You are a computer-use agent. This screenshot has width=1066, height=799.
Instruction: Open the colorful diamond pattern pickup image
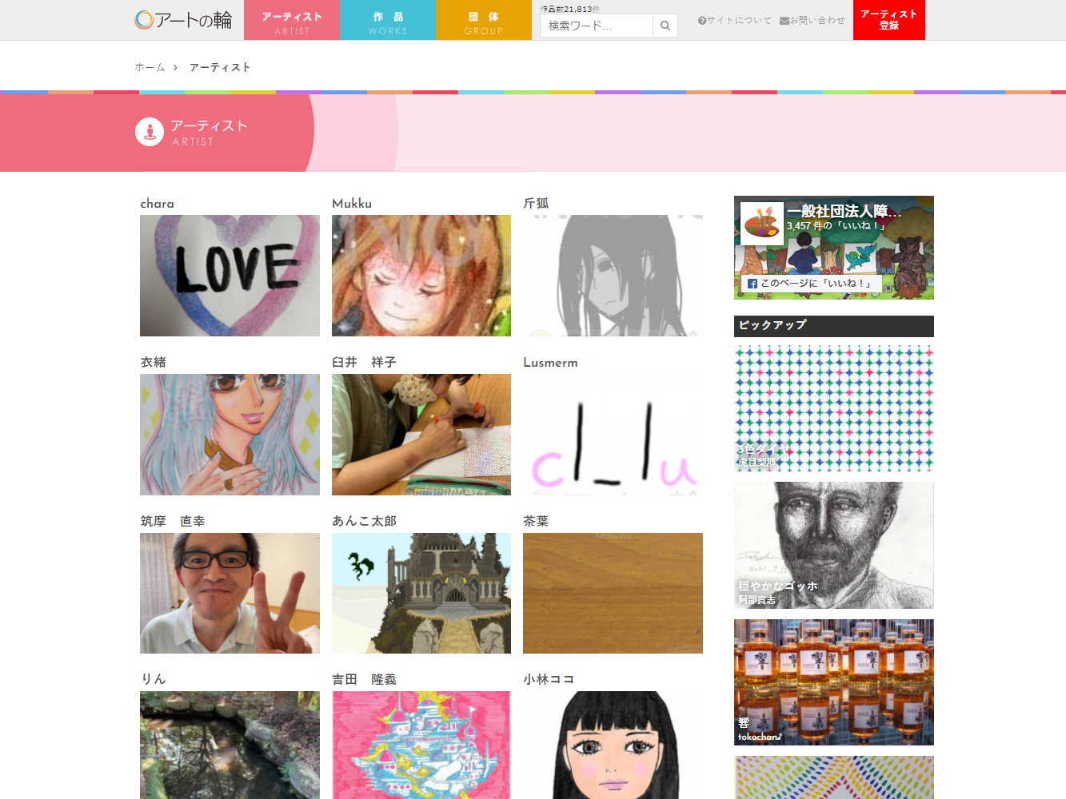click(834, 408)
